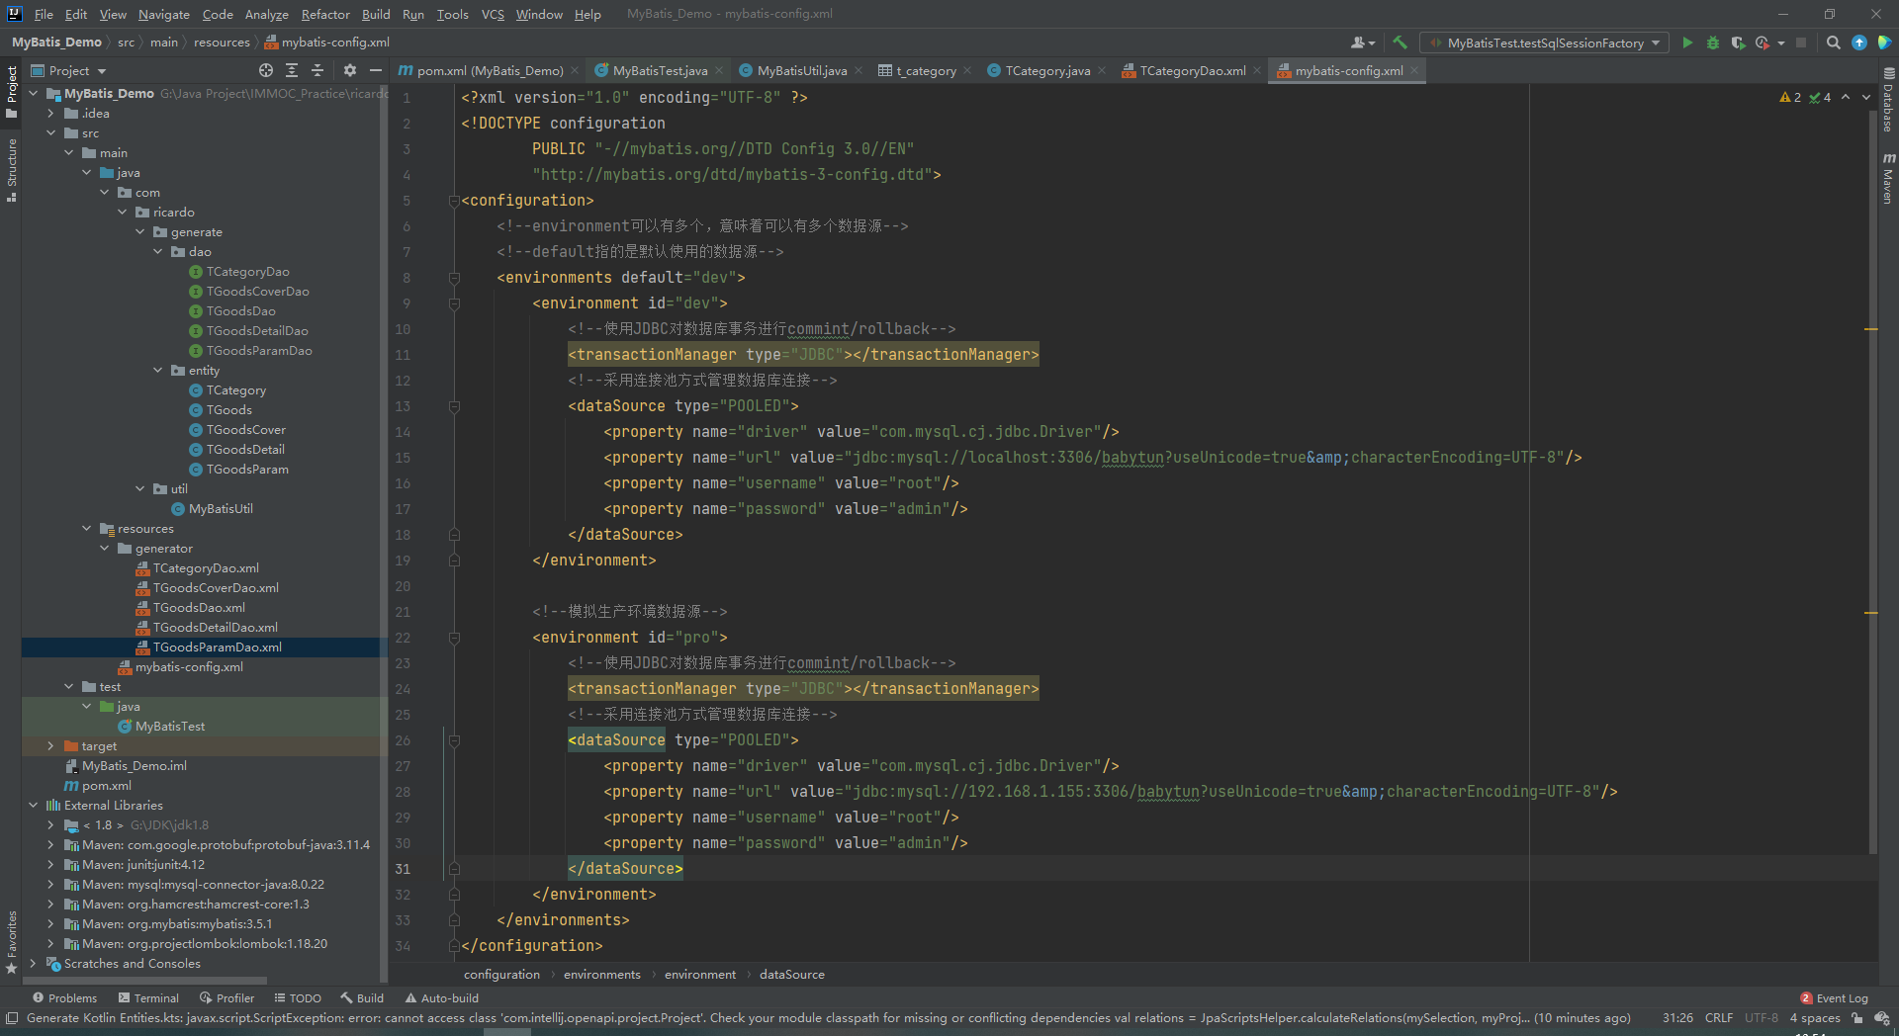The width and height of the screenshot is (1899, 1036).
Task: Open the Maven tool window
Action: [x=1888, y=178]
